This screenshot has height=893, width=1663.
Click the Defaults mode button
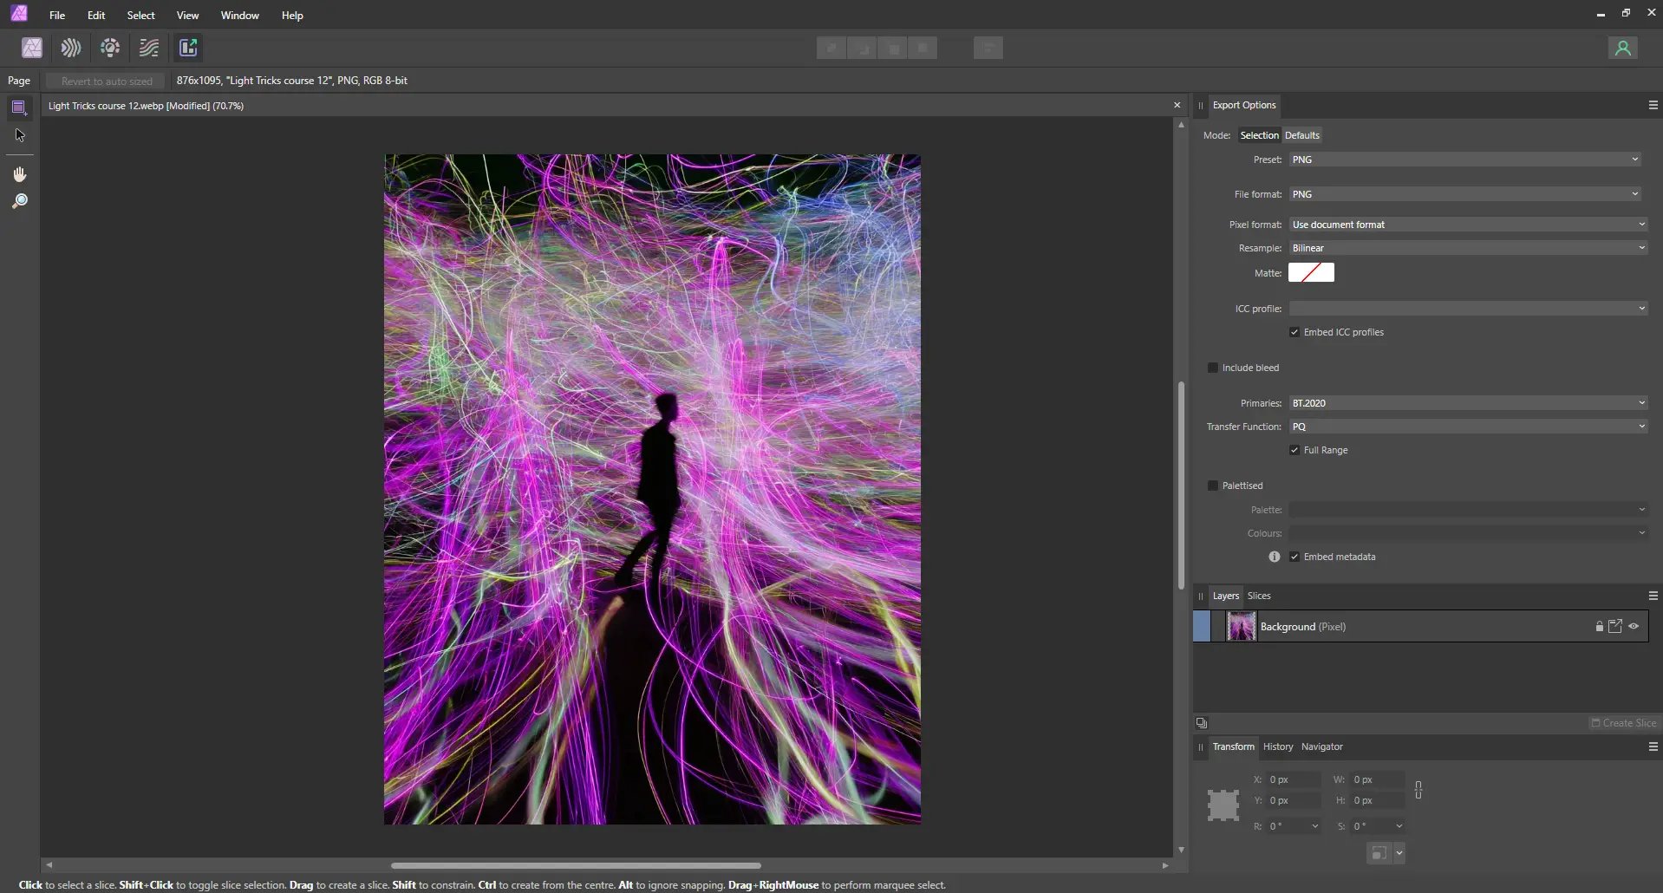1302,135
